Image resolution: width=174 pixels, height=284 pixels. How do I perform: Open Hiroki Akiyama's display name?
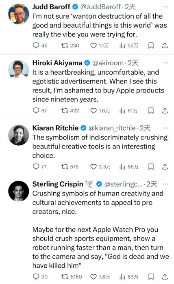[57, 63]
